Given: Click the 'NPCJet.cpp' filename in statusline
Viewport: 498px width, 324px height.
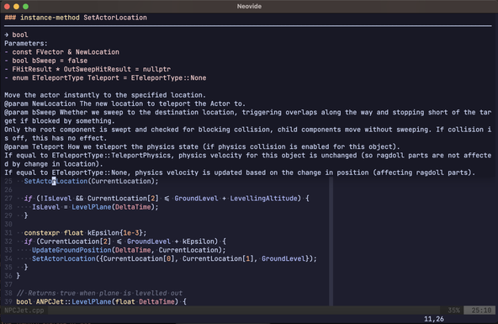Looking at the screenshot, I should [24, 311].
